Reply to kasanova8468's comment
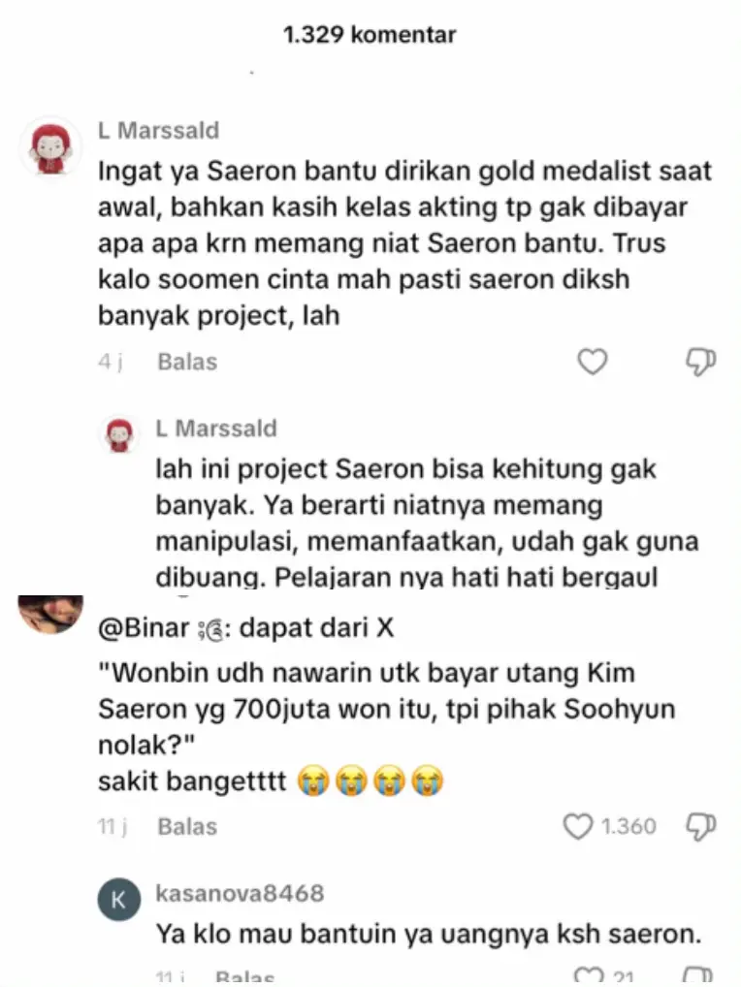Viewport: 741px width, 987px height. click(245, 978)
